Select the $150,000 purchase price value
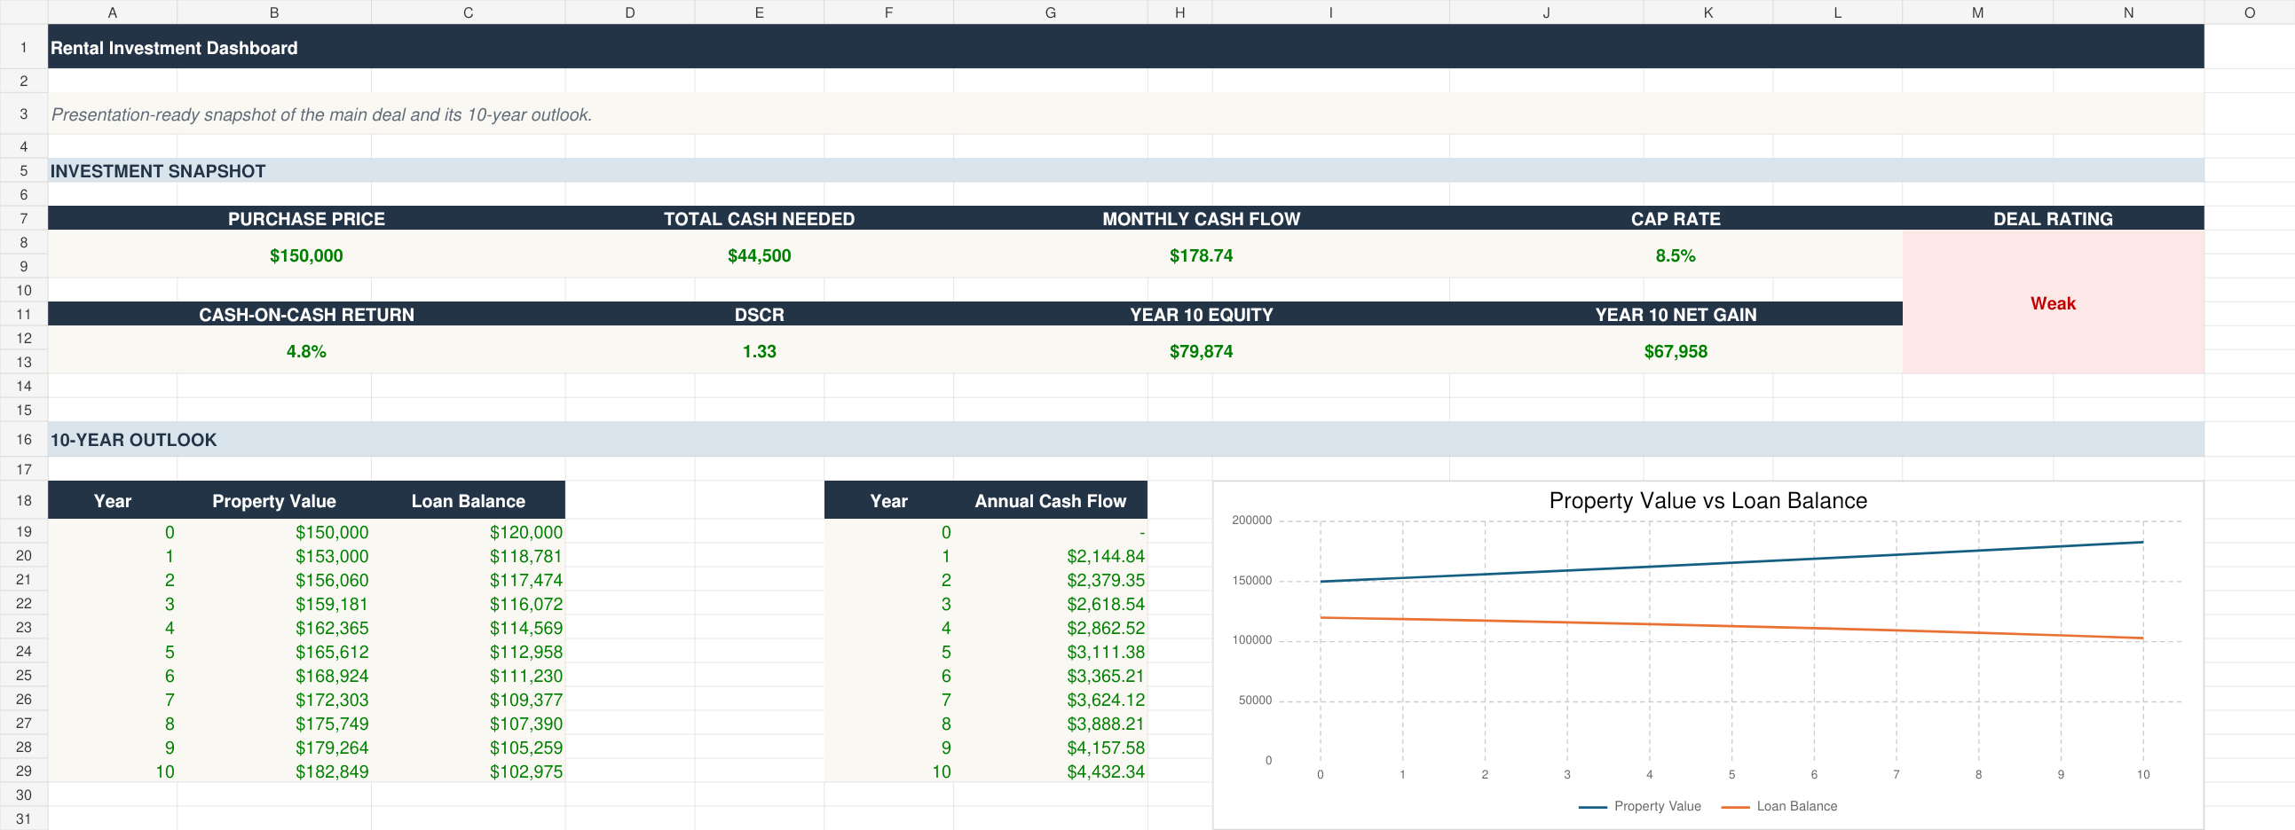The image size is (2295, 830). tap(306, 255)
